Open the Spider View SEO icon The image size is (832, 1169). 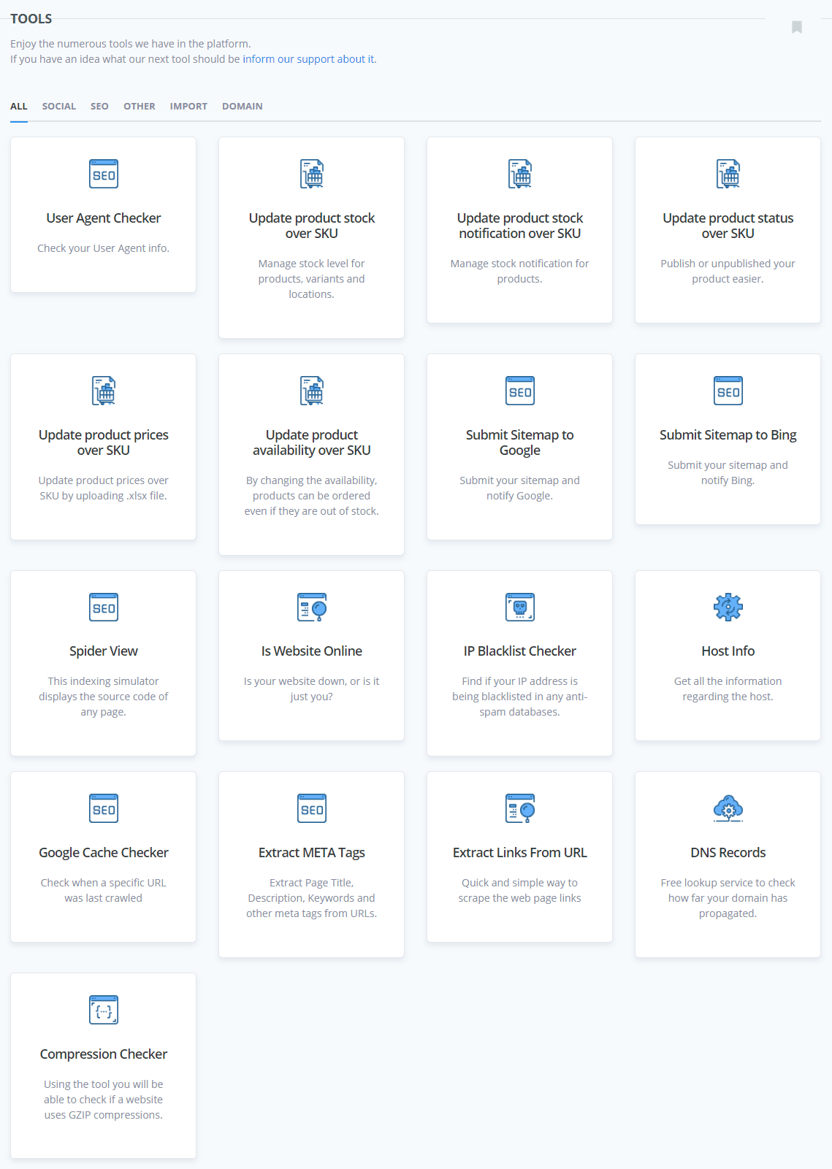tap(104, 607)
